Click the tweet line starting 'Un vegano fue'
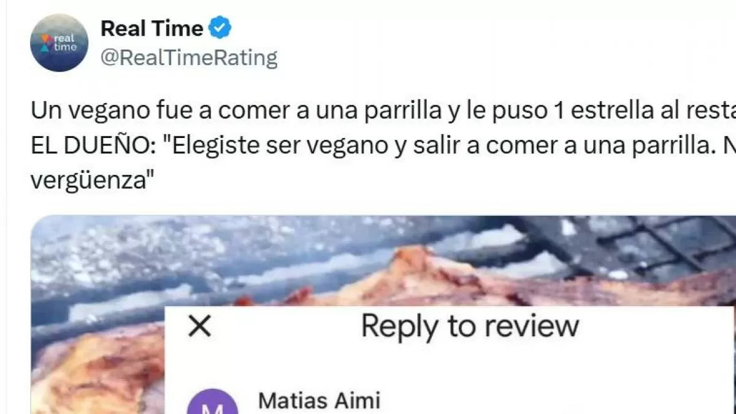 (383, 110)
